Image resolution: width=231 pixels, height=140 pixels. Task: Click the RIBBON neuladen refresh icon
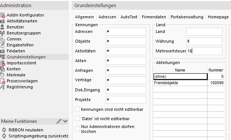(4, 130)
